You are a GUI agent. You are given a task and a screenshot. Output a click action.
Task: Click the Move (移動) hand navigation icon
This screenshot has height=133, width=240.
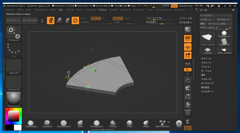tap(188, 88)
